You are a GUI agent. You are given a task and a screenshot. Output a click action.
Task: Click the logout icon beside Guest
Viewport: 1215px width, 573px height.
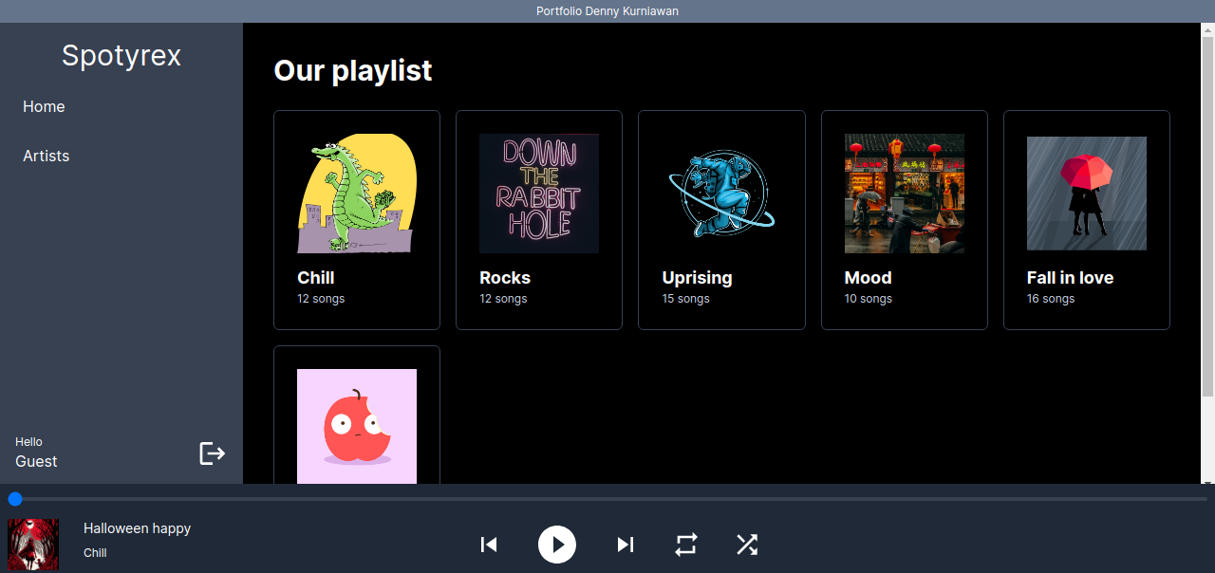[212, 453]
